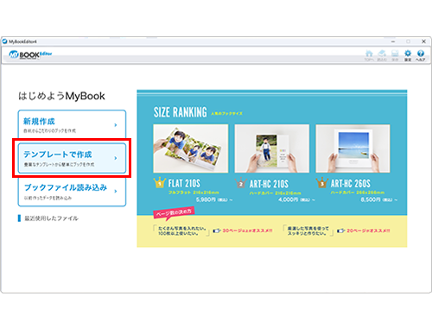Viewport: 432px width, 328px height.
Task: Open ブックファイル読み込み
Action: 72,192
